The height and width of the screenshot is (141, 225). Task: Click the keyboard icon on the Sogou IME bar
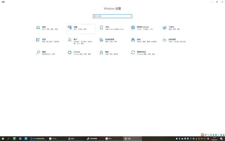[216, 135]
